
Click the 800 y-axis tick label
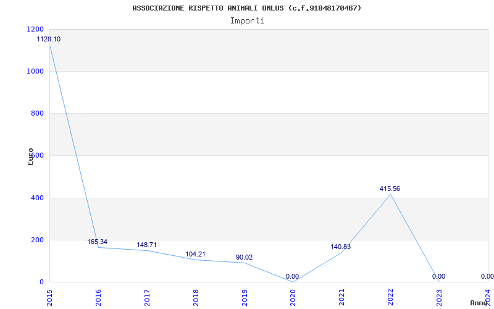click(38, 113)
